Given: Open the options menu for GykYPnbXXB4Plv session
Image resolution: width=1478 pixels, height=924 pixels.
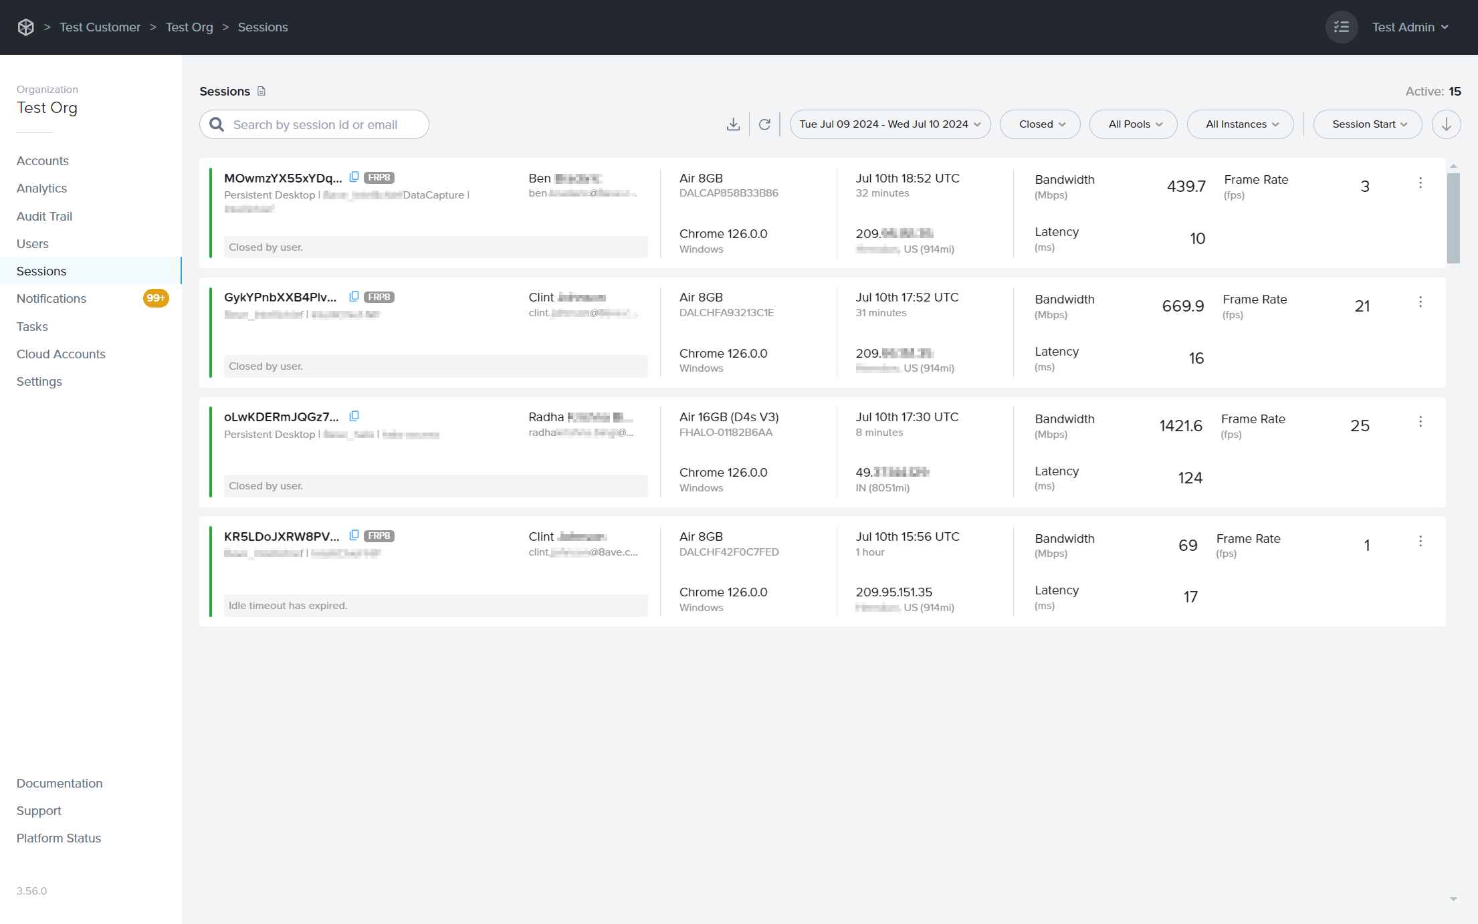Looking at the screenshot, I should click(1420, 302).
